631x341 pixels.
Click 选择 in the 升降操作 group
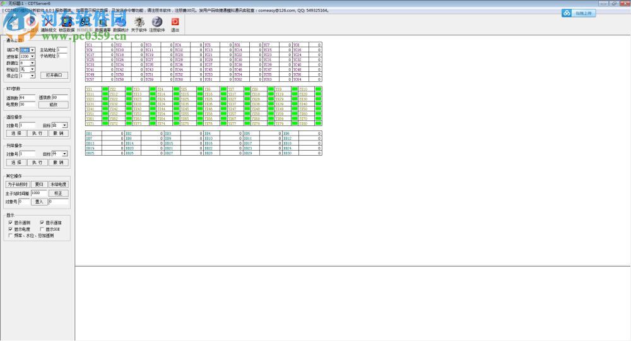[16, 163]
